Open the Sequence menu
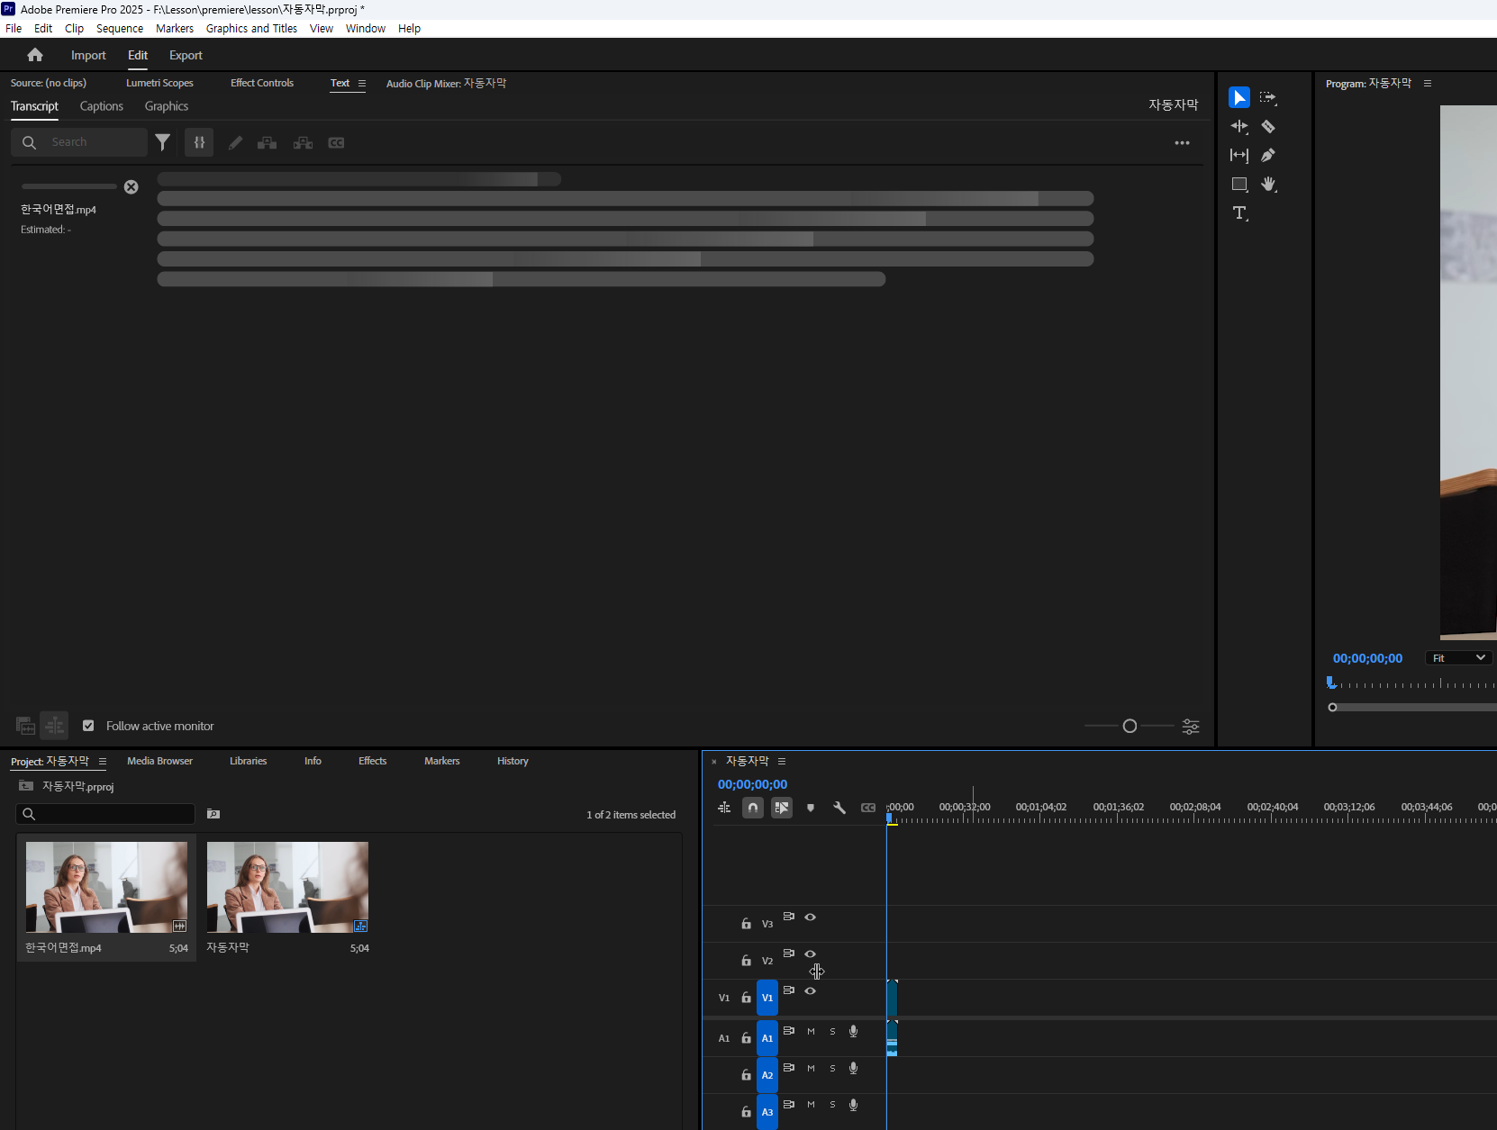 coord(120,29)
